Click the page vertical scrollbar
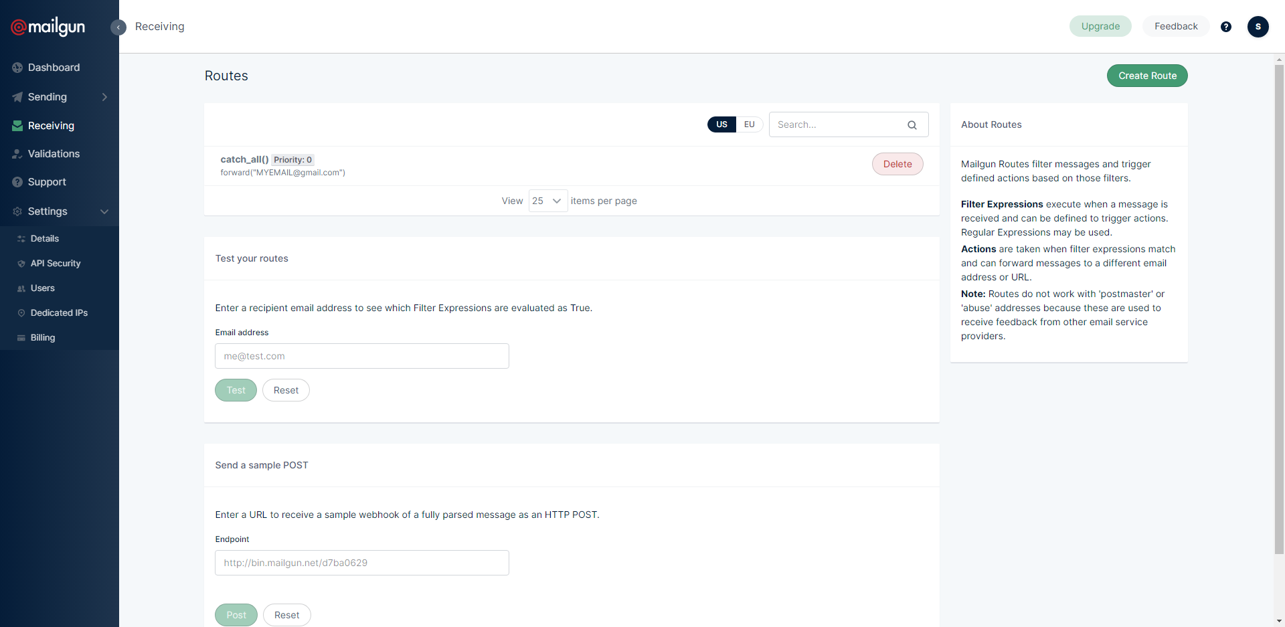Image resolution: width=1285 pixels, height=627 pixels. (1279, 308)
